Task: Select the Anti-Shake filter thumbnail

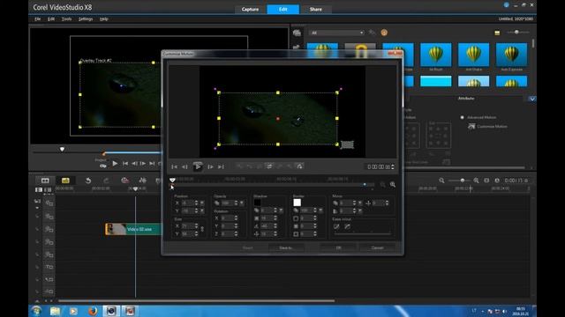Action: click(473, 55)
